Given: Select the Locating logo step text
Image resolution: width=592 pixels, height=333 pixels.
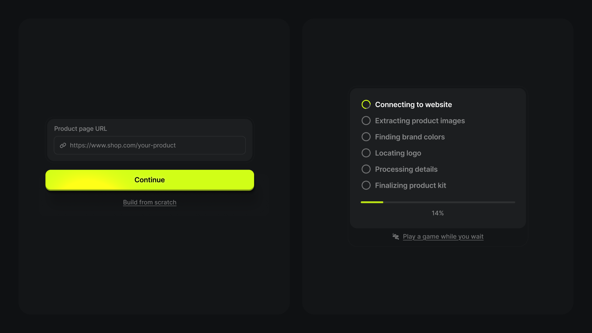Looking at the screenshot, I should coord(398,153).
